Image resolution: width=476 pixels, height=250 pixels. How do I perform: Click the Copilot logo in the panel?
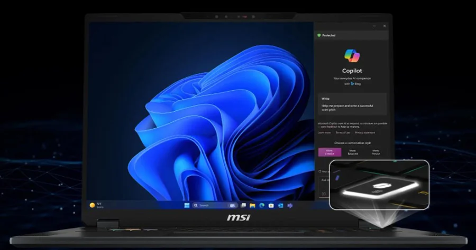point(352,56)
